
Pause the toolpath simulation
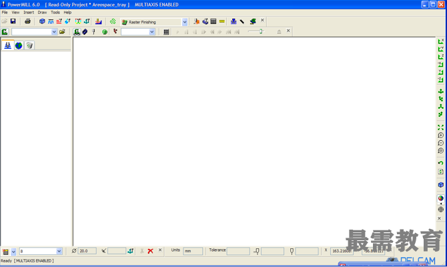pos(186,32)
